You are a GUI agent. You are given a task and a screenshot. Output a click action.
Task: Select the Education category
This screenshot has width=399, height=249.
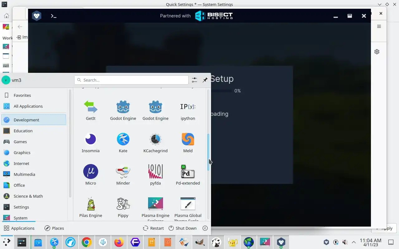click(34, 131)
